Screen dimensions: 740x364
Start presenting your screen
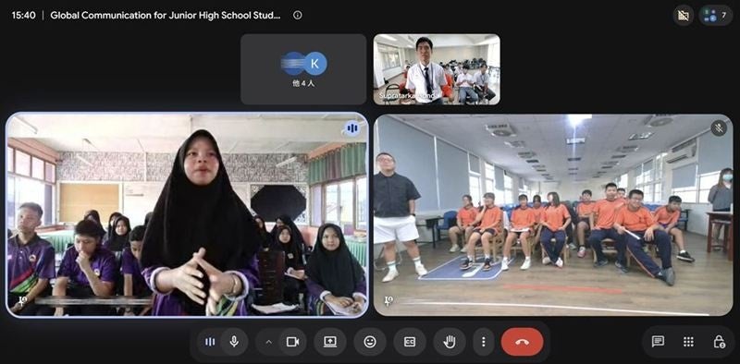click(330, 342)
